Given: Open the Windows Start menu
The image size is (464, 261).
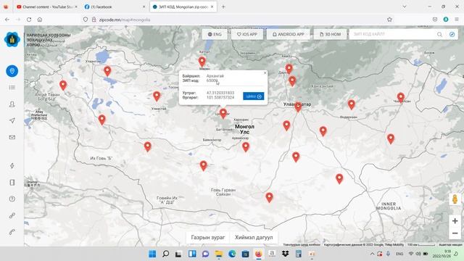Looking at the screenshot, I should (x=152, y=254).
